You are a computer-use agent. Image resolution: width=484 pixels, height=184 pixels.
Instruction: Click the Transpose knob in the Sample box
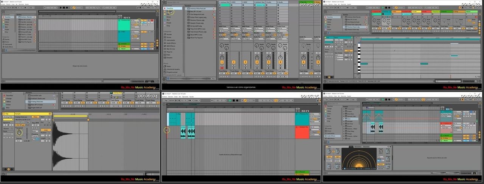click(19, 133)
